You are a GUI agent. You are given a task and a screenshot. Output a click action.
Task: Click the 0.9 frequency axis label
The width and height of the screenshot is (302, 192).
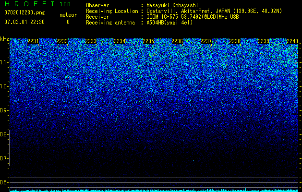click(4, 110)
